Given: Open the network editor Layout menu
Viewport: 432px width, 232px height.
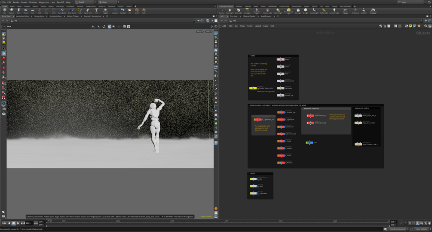Looking at the screenshot, I should pos(257,26).
